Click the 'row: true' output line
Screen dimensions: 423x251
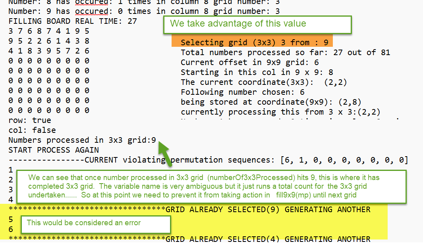pyautogui.click(x=30, y=120)
